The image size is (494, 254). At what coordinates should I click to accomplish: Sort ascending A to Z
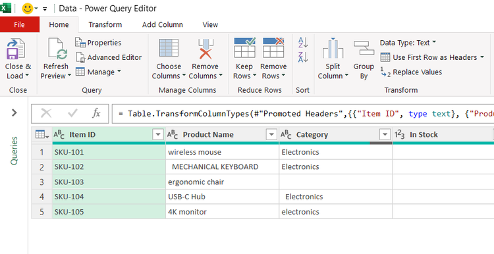point(303,43)
